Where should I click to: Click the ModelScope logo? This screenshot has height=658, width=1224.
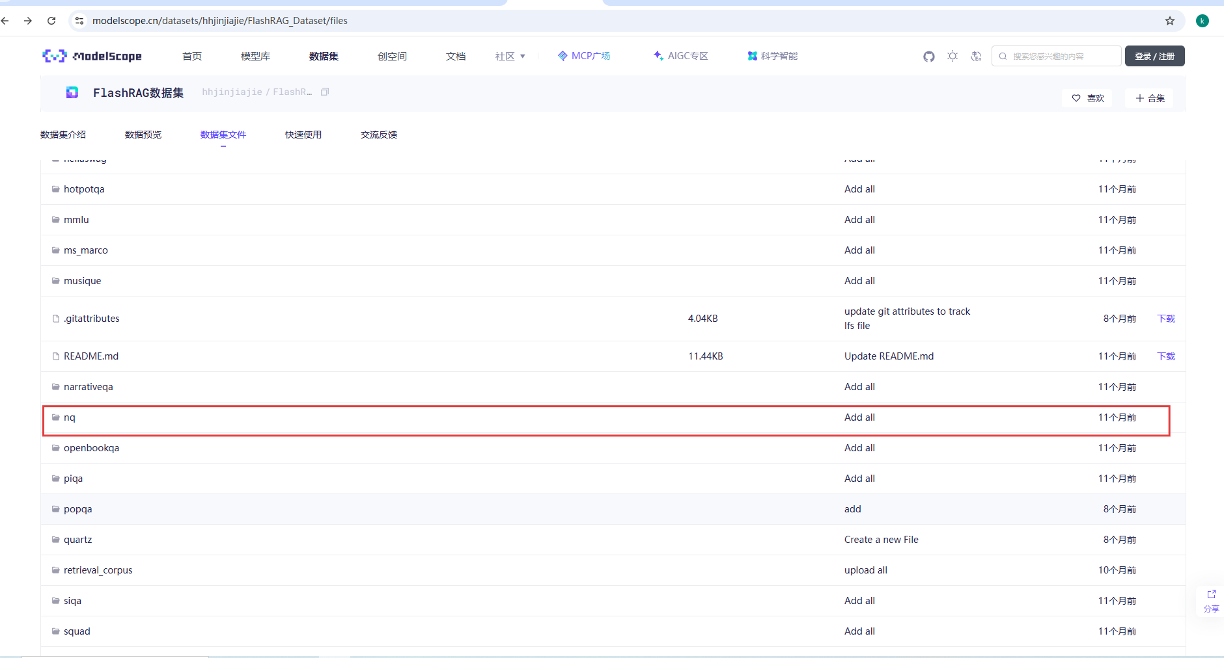coord(92,56)
